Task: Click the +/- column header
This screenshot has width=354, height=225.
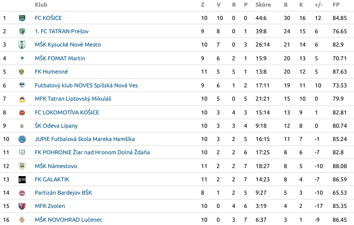Action: point(318,5)
